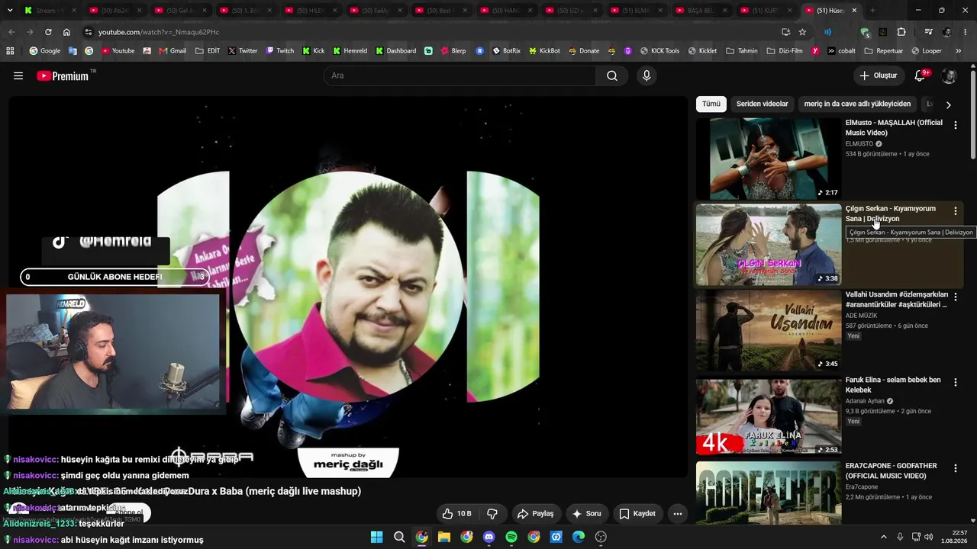The width and height of the screenshot is (977, 549).
Task: Open the Repertuar bookmark folder
Action: (883, 51)
